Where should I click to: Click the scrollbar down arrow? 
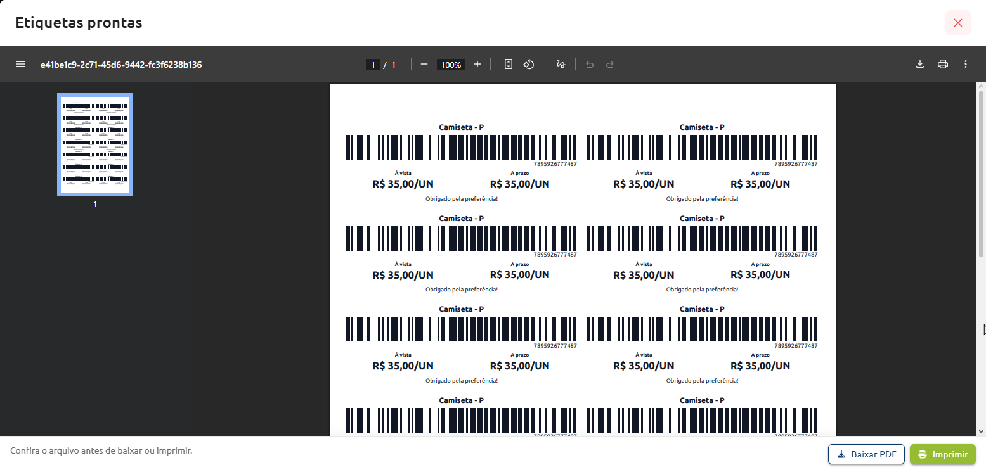(x=981, y=431)
